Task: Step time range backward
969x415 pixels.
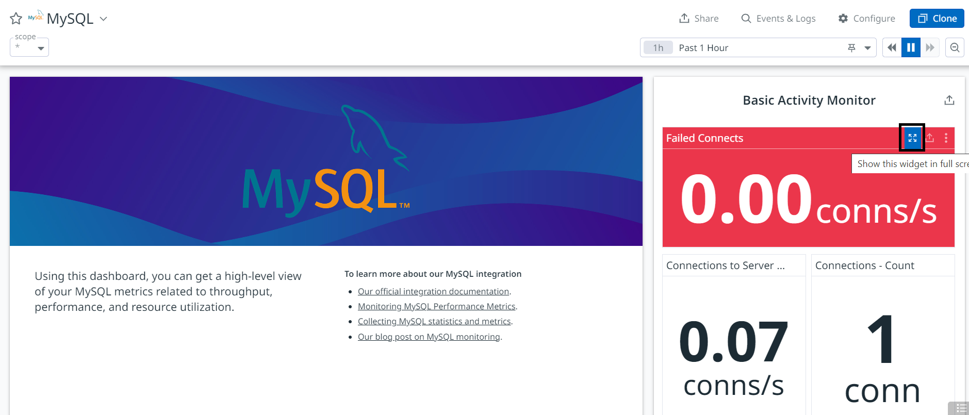Action: click(892, 47)
